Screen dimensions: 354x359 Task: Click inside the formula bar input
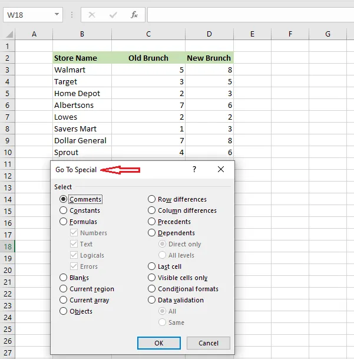[x=250, y=15]
